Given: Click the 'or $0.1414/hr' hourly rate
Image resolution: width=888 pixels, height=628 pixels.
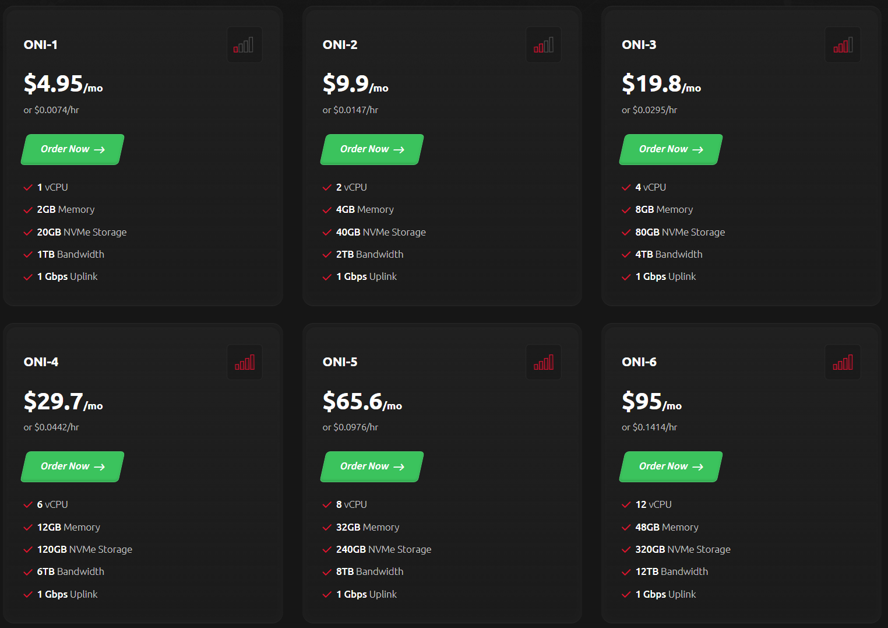Looking at the screenshot, I should click(649, 427).
